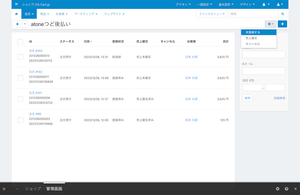
Task: Open order link 注文 #102
Action: pyautogui.click(x=36, y=72)
